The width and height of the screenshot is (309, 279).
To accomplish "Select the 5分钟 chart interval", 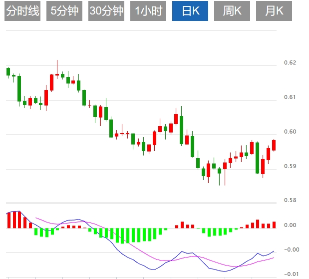I will [x=64, y=11].
